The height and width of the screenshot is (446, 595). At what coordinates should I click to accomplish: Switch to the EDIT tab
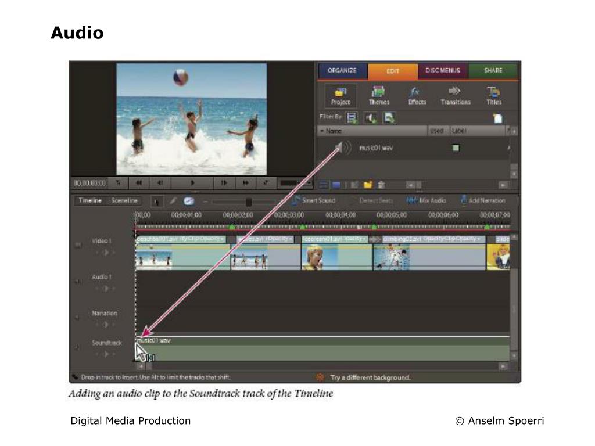coord(393,71)
